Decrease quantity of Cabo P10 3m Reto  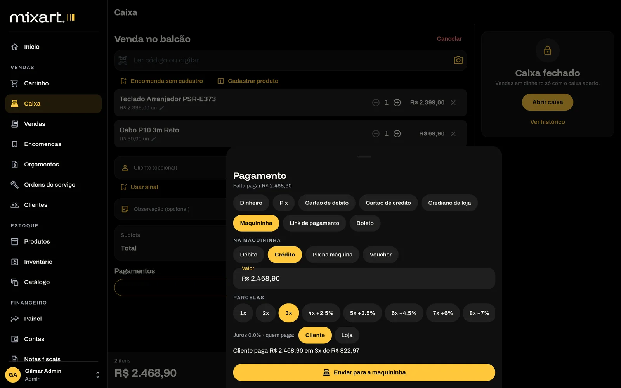376,133
